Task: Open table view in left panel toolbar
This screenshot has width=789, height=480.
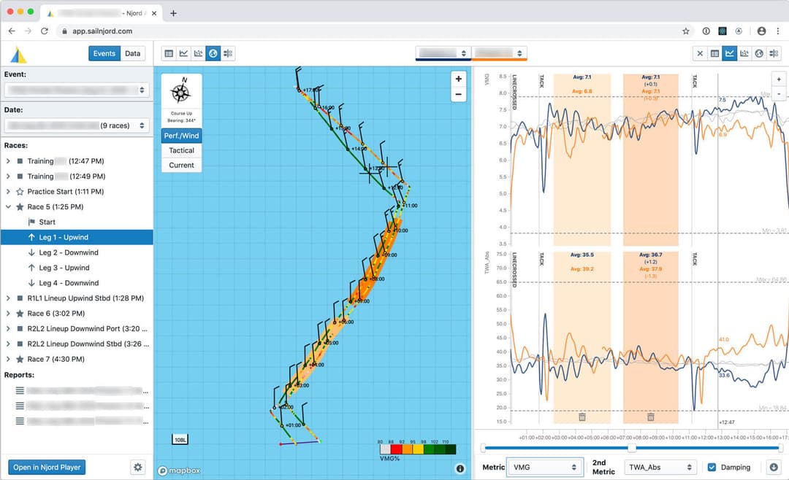Action: pos(169,53)
